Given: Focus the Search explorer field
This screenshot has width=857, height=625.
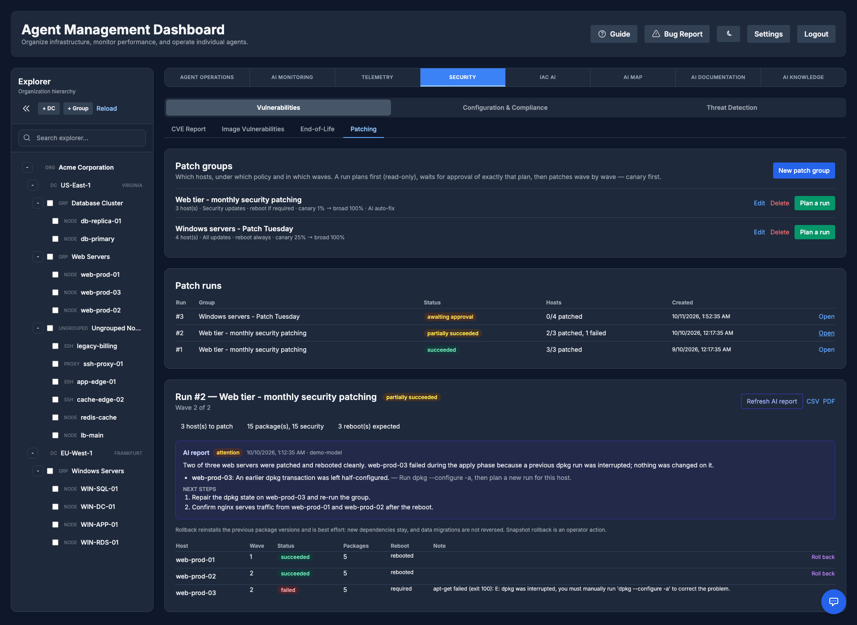Looking at the screenshot, I should point(82,138).
